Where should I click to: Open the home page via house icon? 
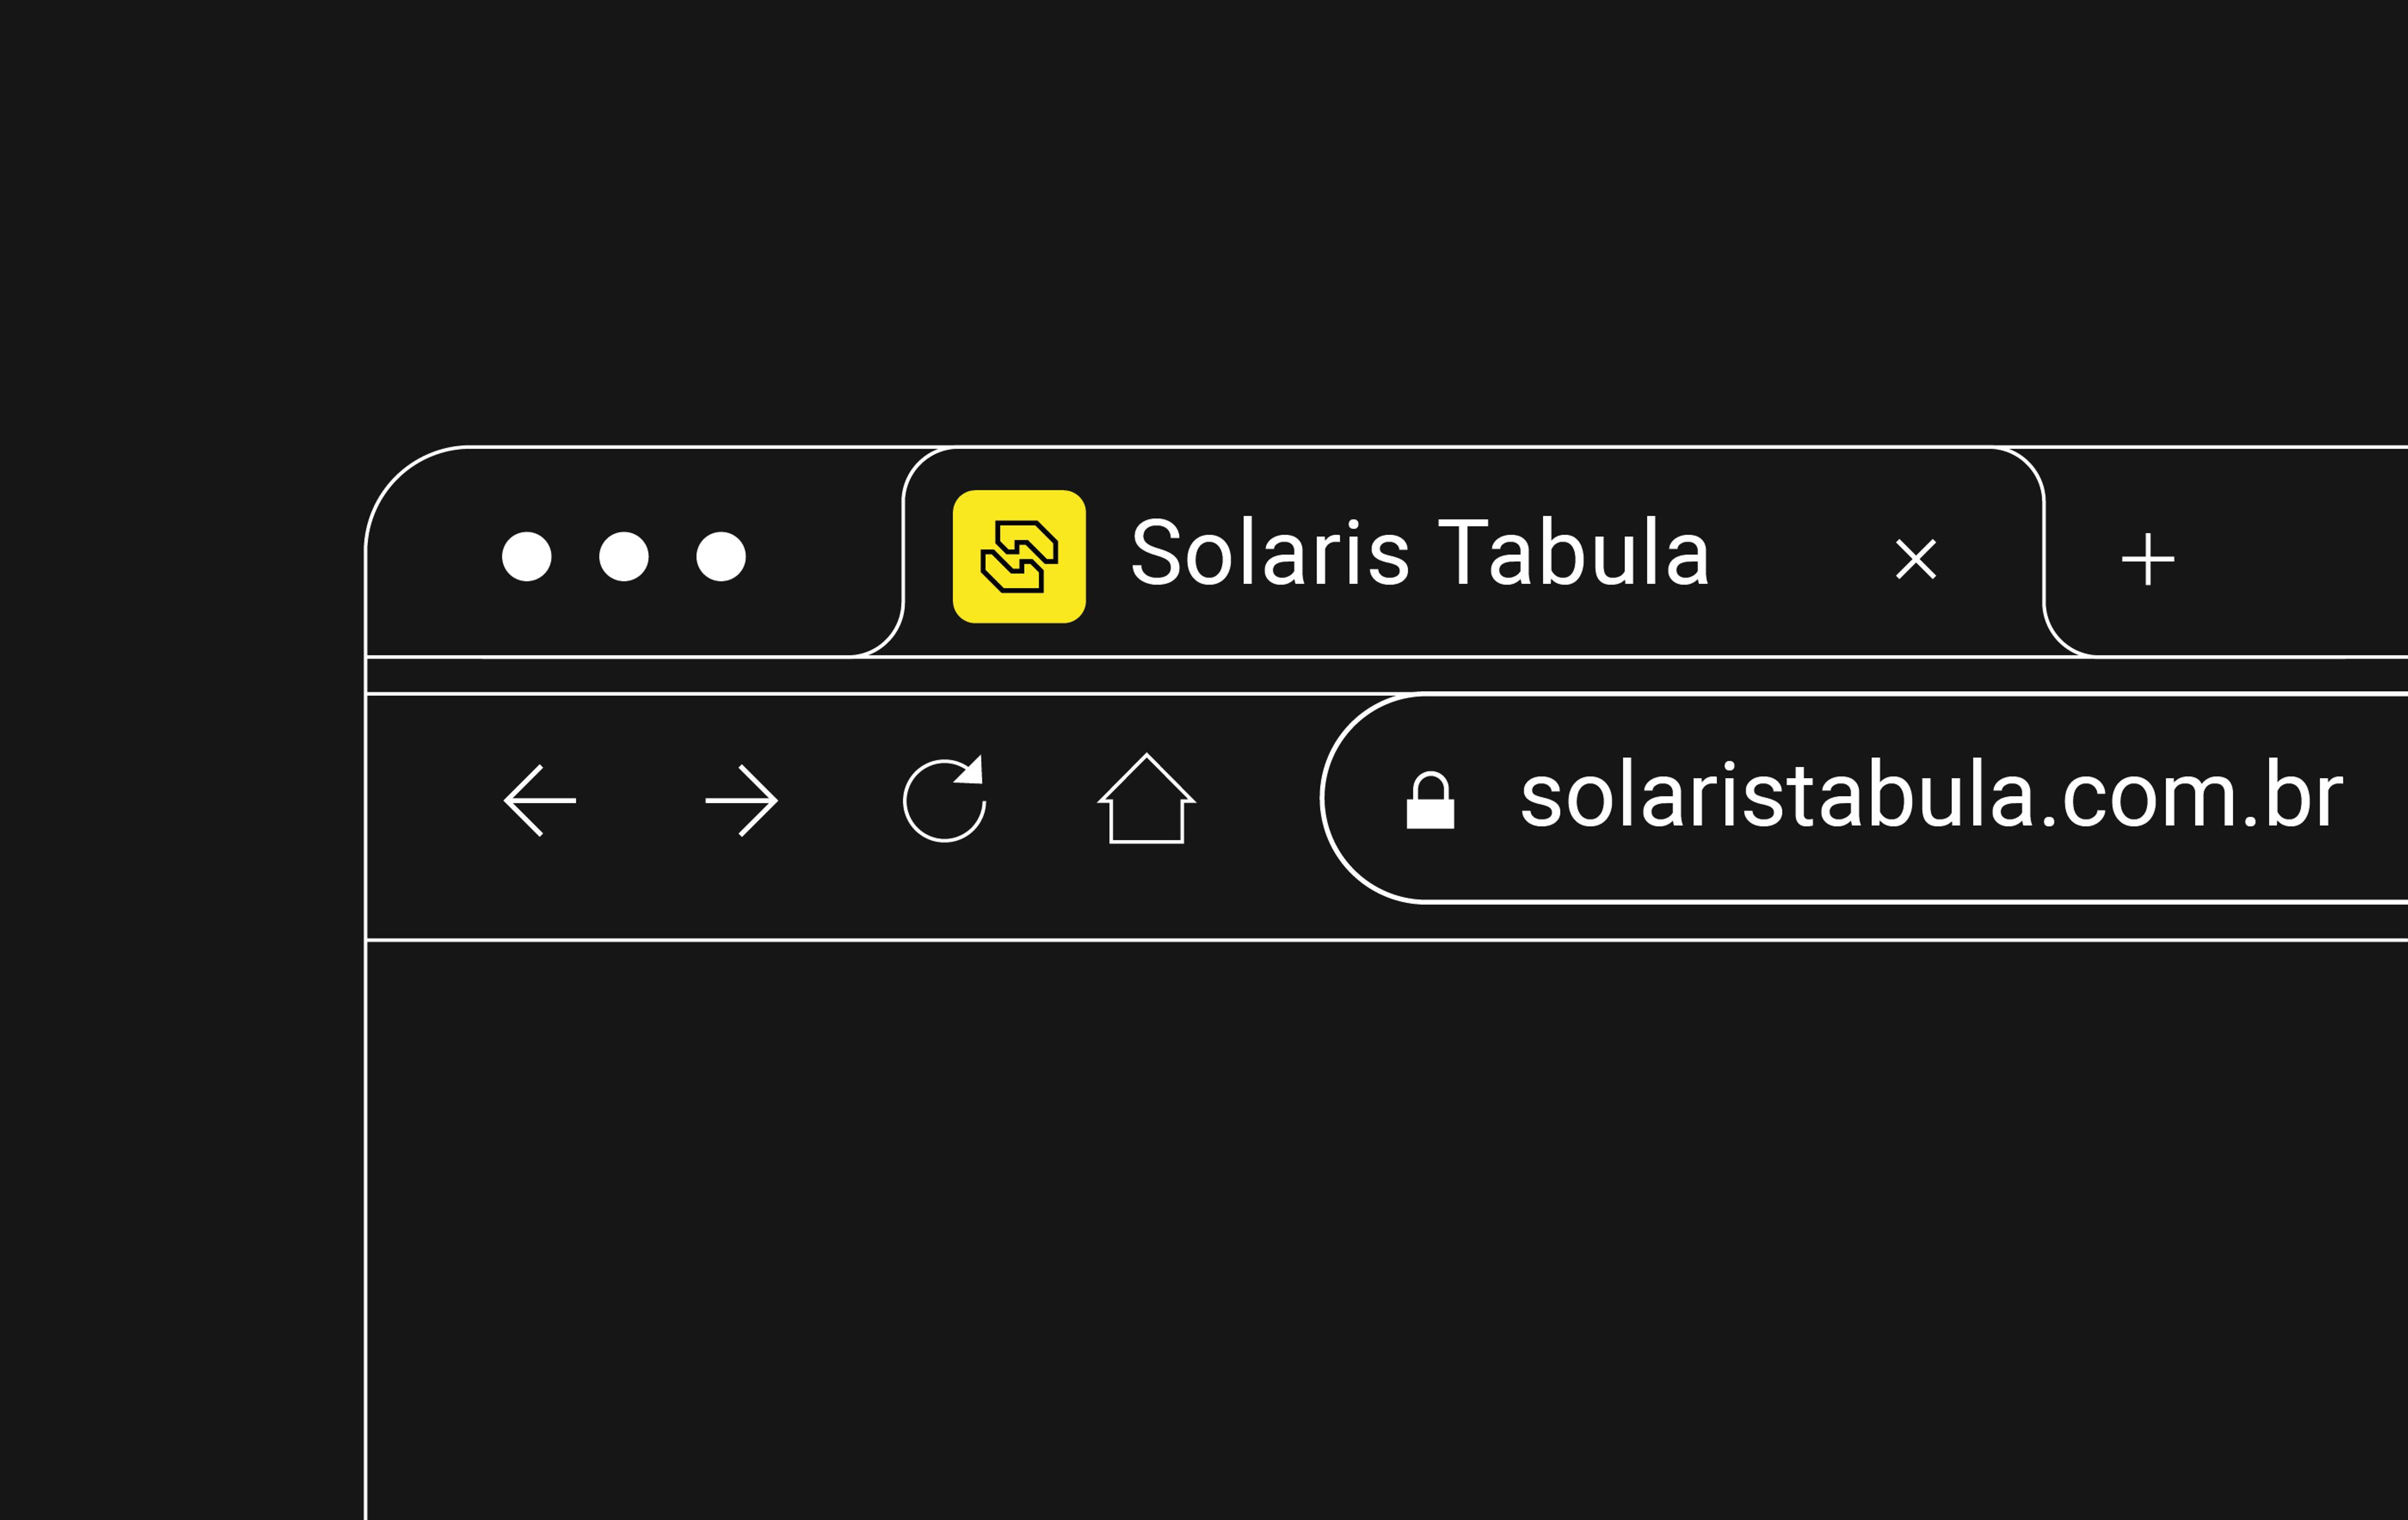[x=1147, y=798]
